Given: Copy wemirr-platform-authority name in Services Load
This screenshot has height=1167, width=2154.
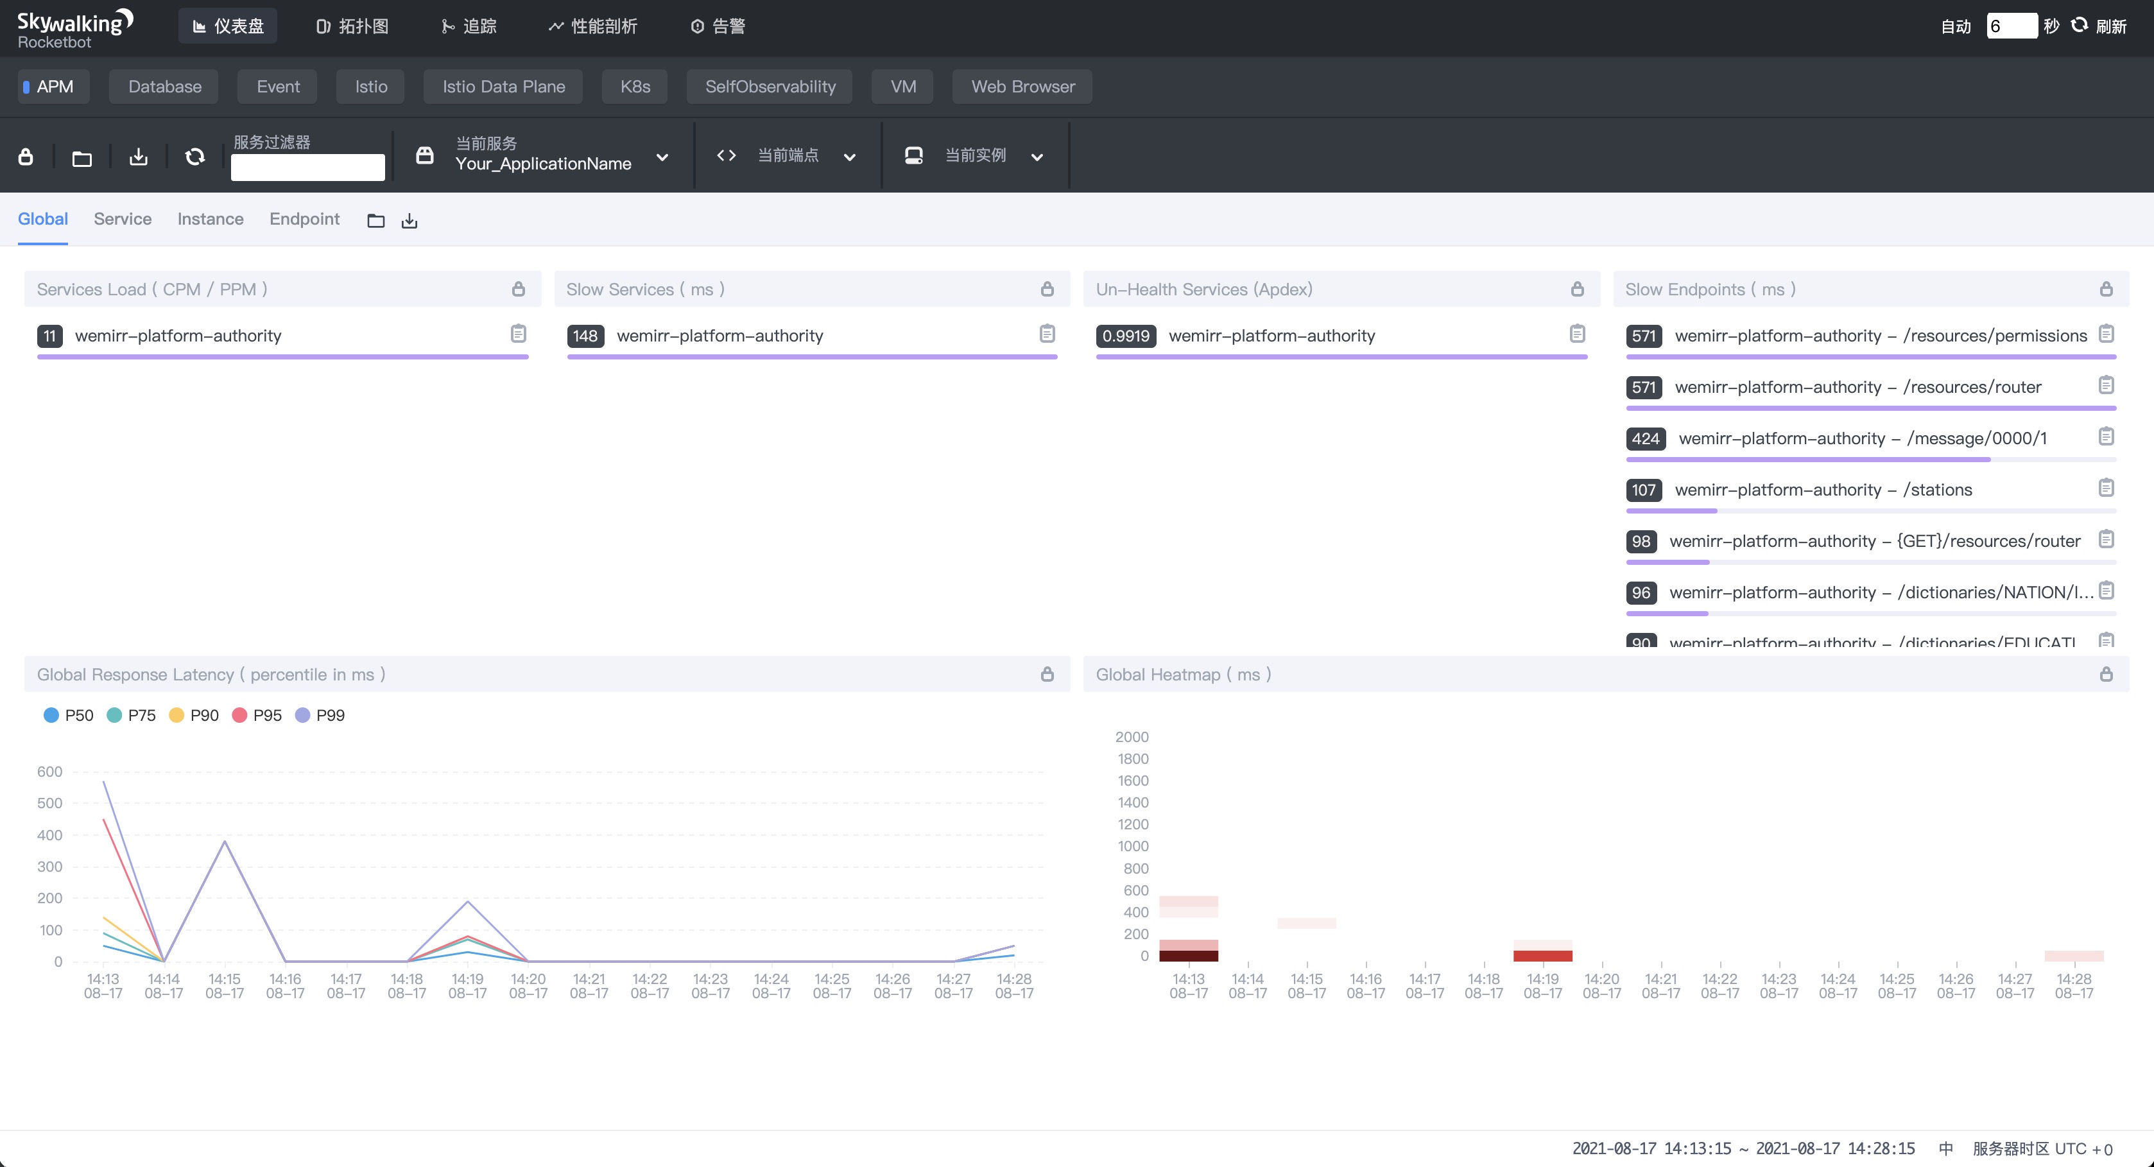Looking at the screenshot, I should [x=519, y=334].
